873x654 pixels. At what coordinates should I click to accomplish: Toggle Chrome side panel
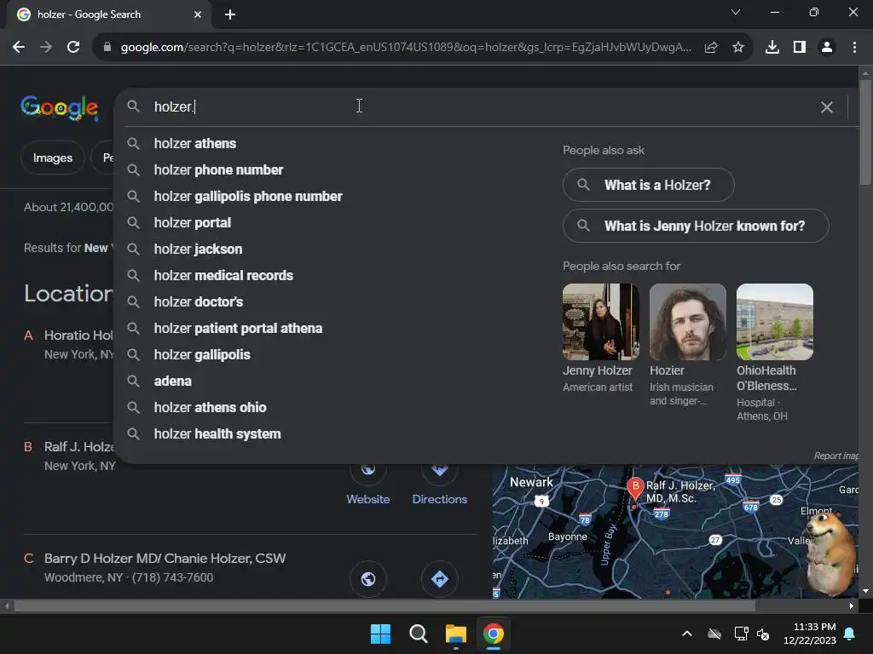click(x=800, y=48)
